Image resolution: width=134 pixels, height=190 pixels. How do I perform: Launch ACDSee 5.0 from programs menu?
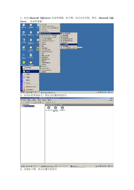tap(50, 67)
